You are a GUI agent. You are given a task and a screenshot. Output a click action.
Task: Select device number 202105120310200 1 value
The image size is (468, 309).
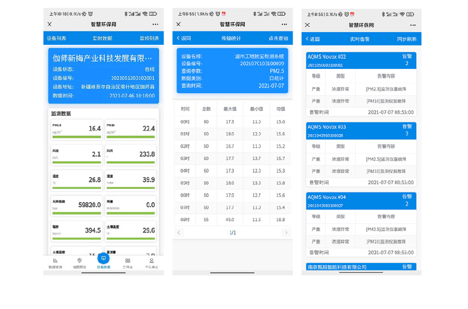[133, 78]
